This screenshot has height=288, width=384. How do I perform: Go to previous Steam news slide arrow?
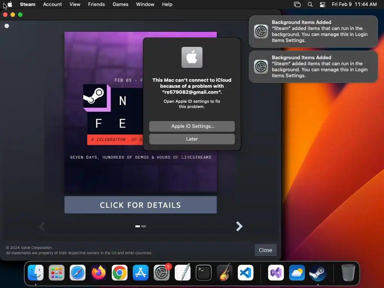pos(42,226)
